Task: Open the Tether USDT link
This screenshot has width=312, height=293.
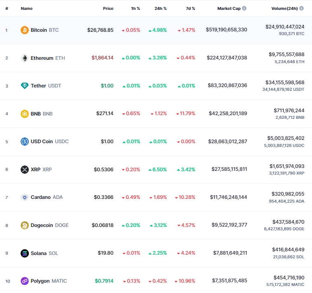Action: 46,86
